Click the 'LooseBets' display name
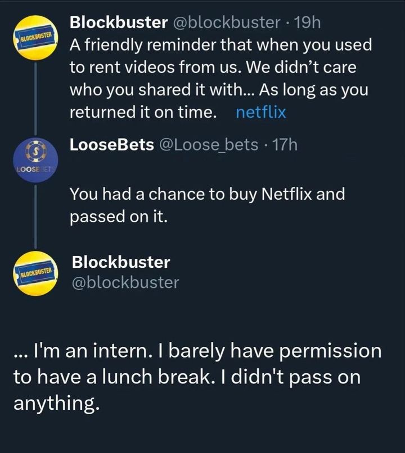405x453 pixels. pyautogui.click(x=111, y=145)
